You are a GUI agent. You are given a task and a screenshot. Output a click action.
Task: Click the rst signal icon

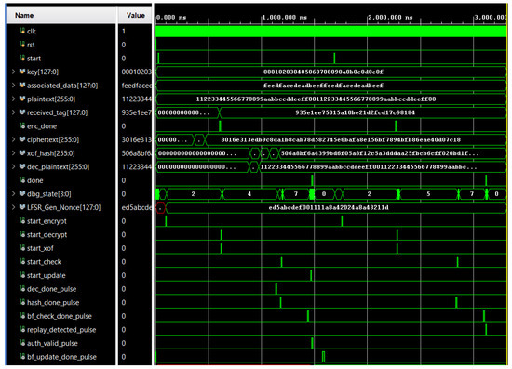coord(22,45)
